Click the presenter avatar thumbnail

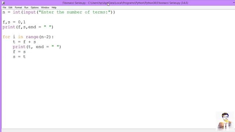pyautogui.click(x=225, y=121)
